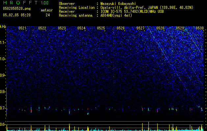Click the 0.7 kHz frequency axis label

3,108
